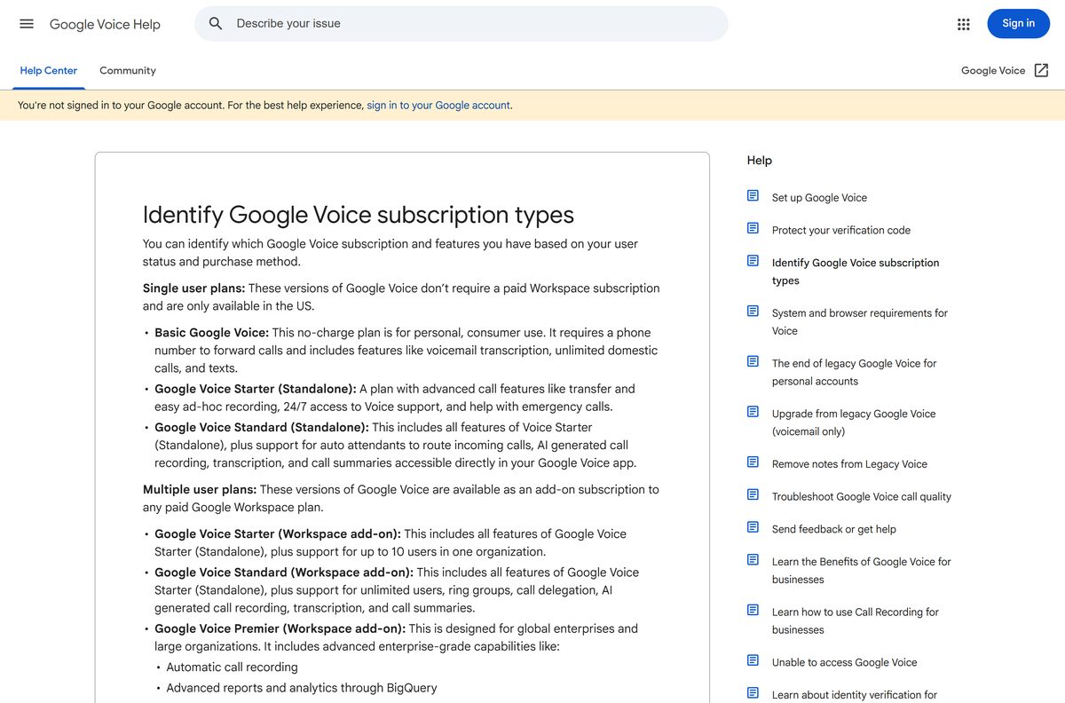Click Advanced reports and analytics through BigQuery
The width and height of the screenshot is (1065, 703).
[302, 688]
